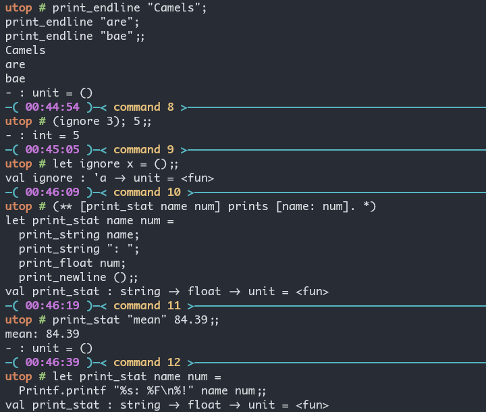Click the 00:46:39 timestamp
Image resolution: width=486 pixels, height=412 pixels.
[53, 362]
